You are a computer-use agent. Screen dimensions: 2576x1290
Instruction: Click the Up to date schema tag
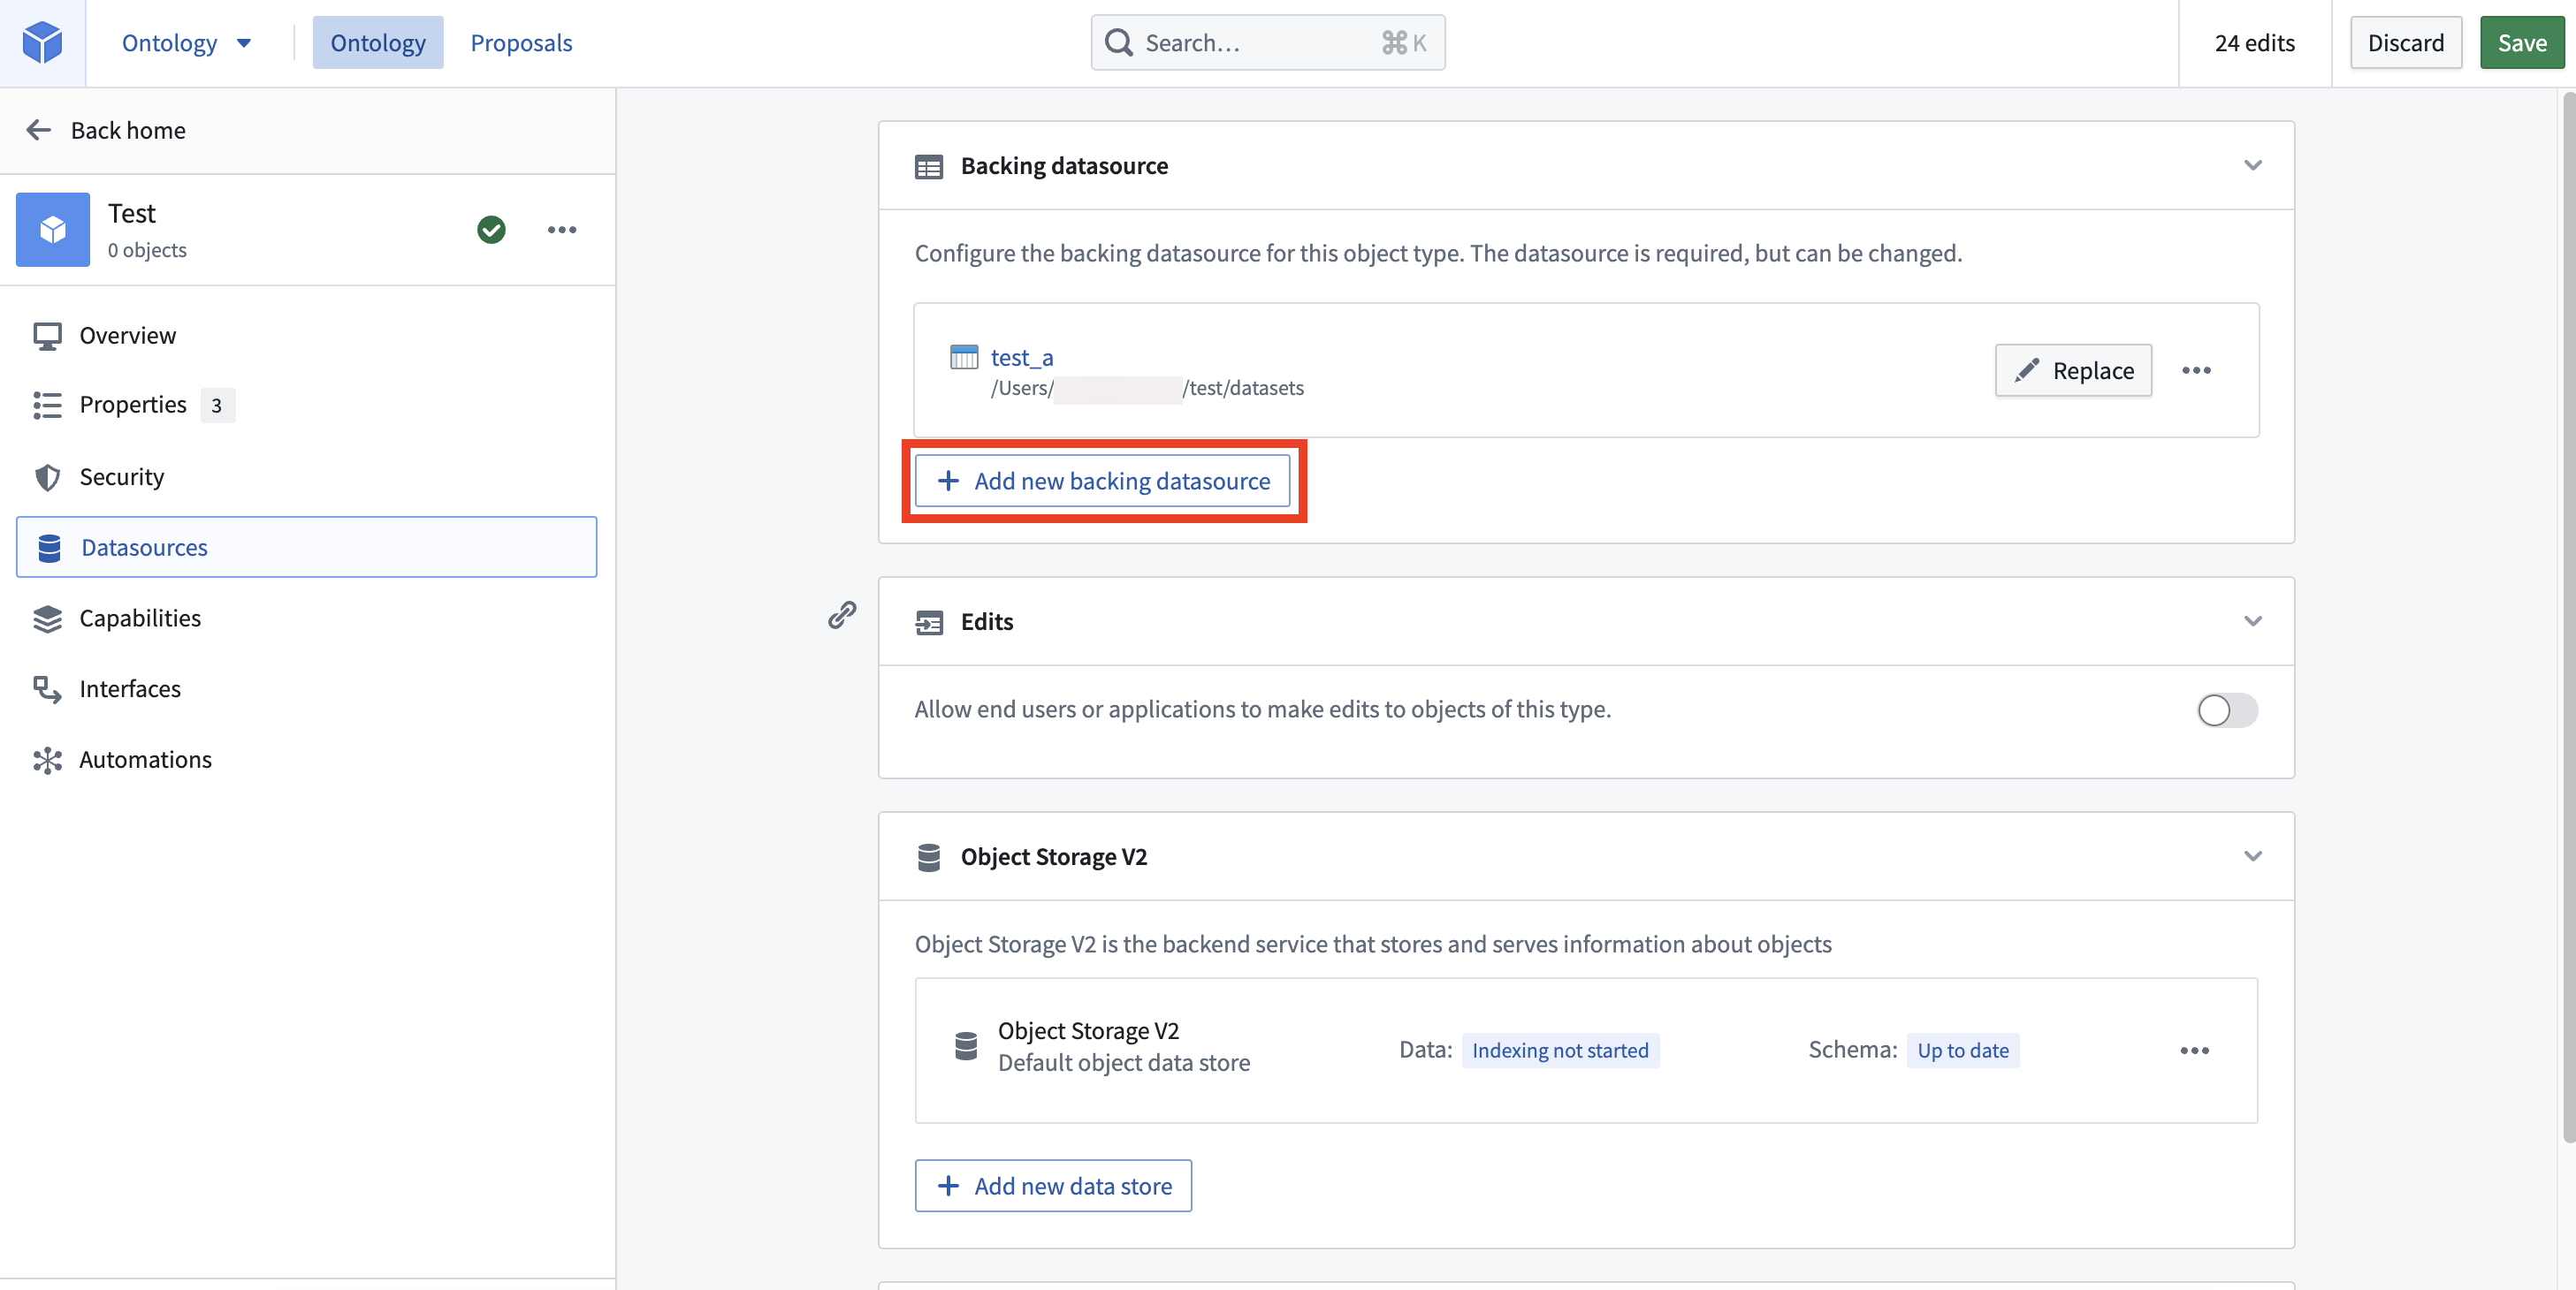(1962, 1051)
